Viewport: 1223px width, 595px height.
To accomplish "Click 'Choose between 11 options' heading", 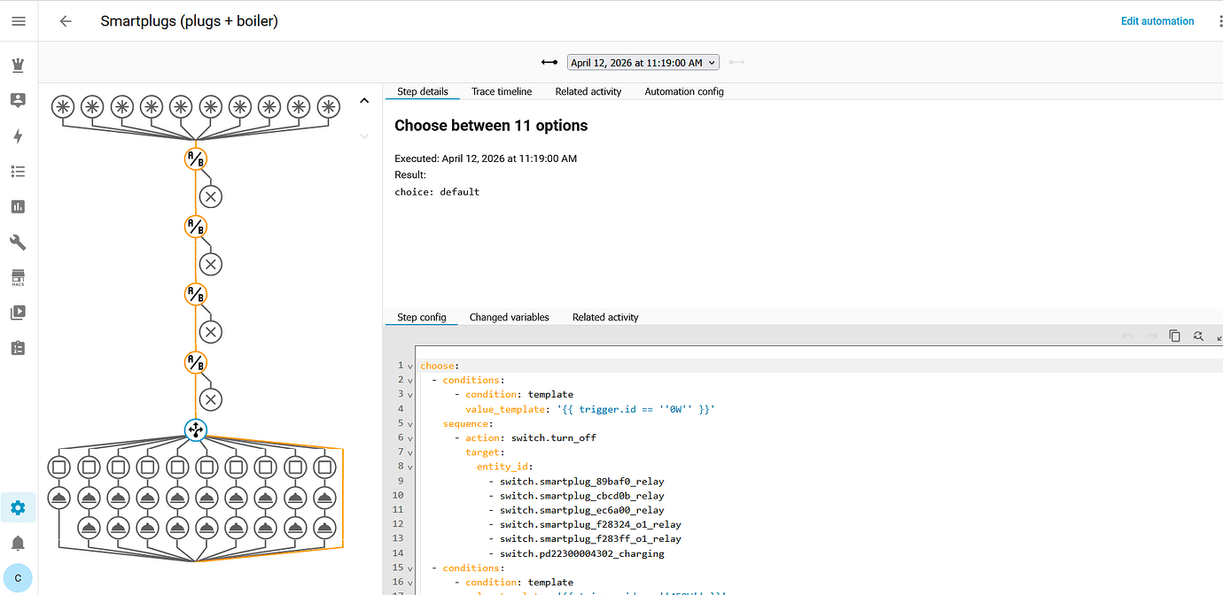I will coord(491,126).
